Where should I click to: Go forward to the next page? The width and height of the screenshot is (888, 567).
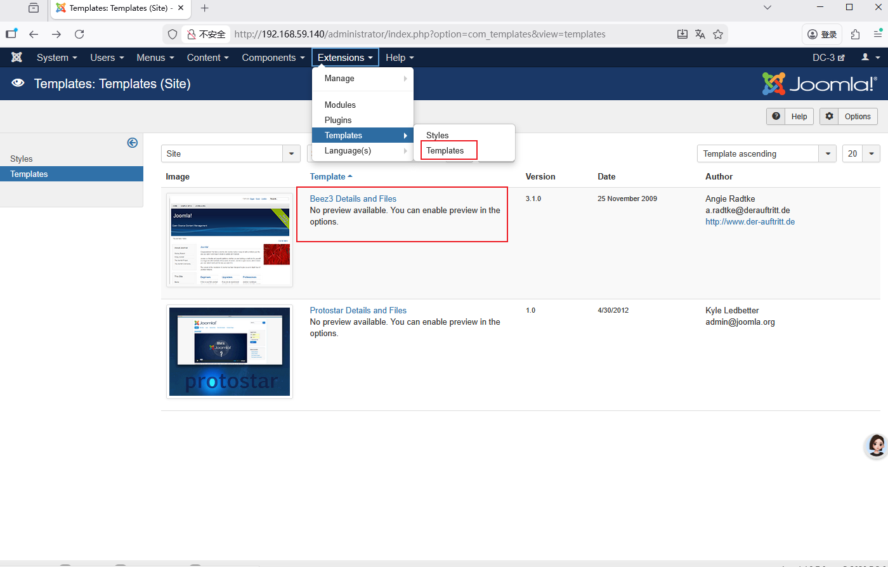(56, 34)
